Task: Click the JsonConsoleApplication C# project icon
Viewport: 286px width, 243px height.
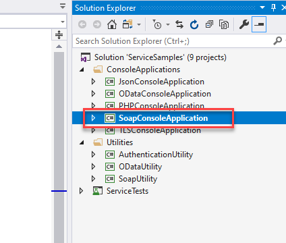Action: (110, 82)
